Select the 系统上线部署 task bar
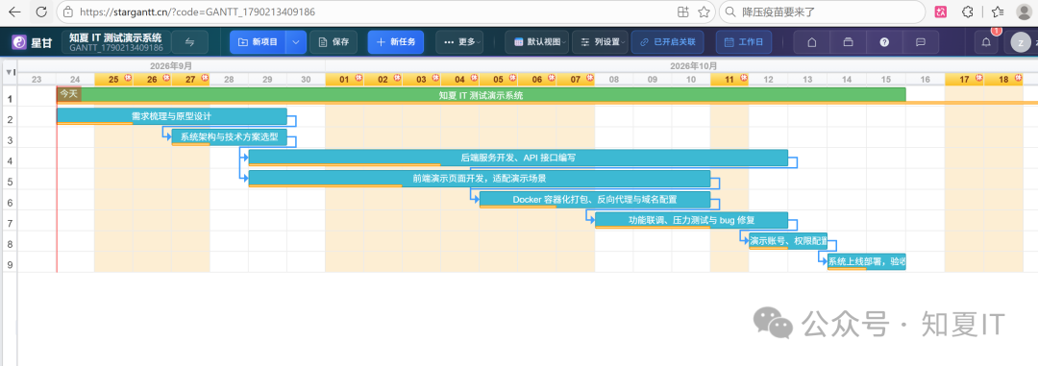This screenshot has height=366, width=1038. (867, 261)
